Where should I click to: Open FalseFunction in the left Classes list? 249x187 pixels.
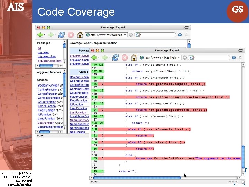coord(47,106)
